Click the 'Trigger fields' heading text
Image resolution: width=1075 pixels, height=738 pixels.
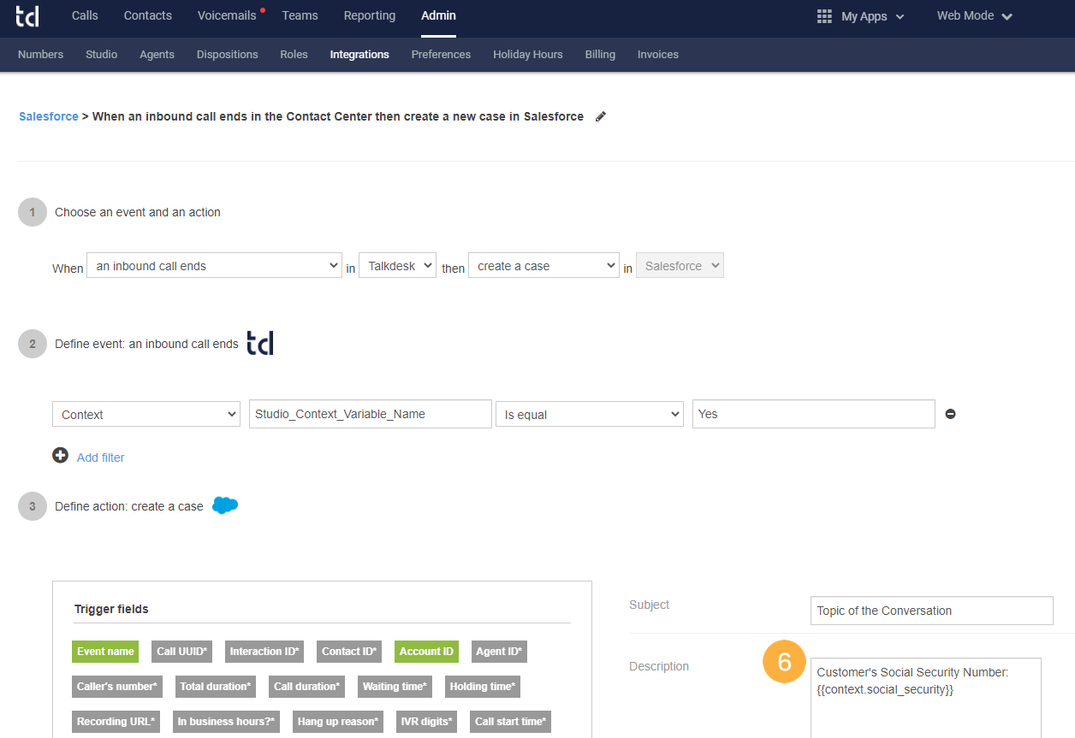[x=111, y=610]
